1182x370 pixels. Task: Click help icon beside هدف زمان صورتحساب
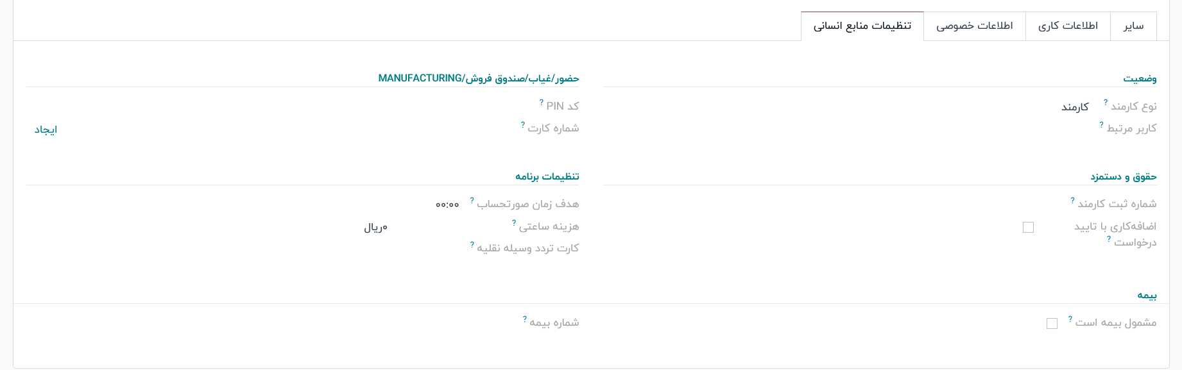coord(472,200)
